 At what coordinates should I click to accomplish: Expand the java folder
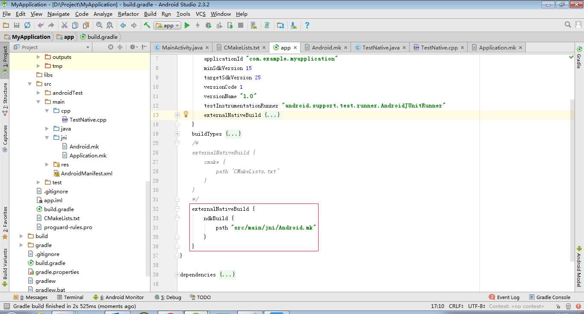47,128
